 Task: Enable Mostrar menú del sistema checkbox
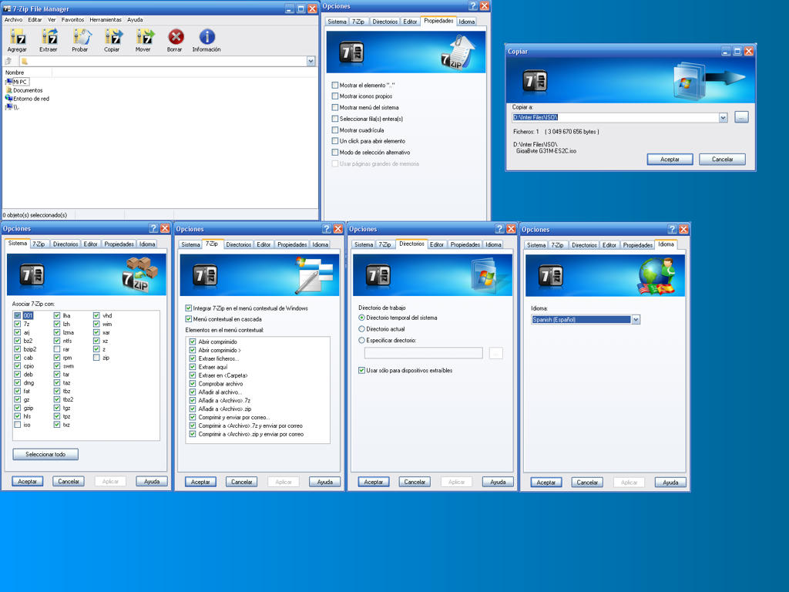[x=335, y=107]
